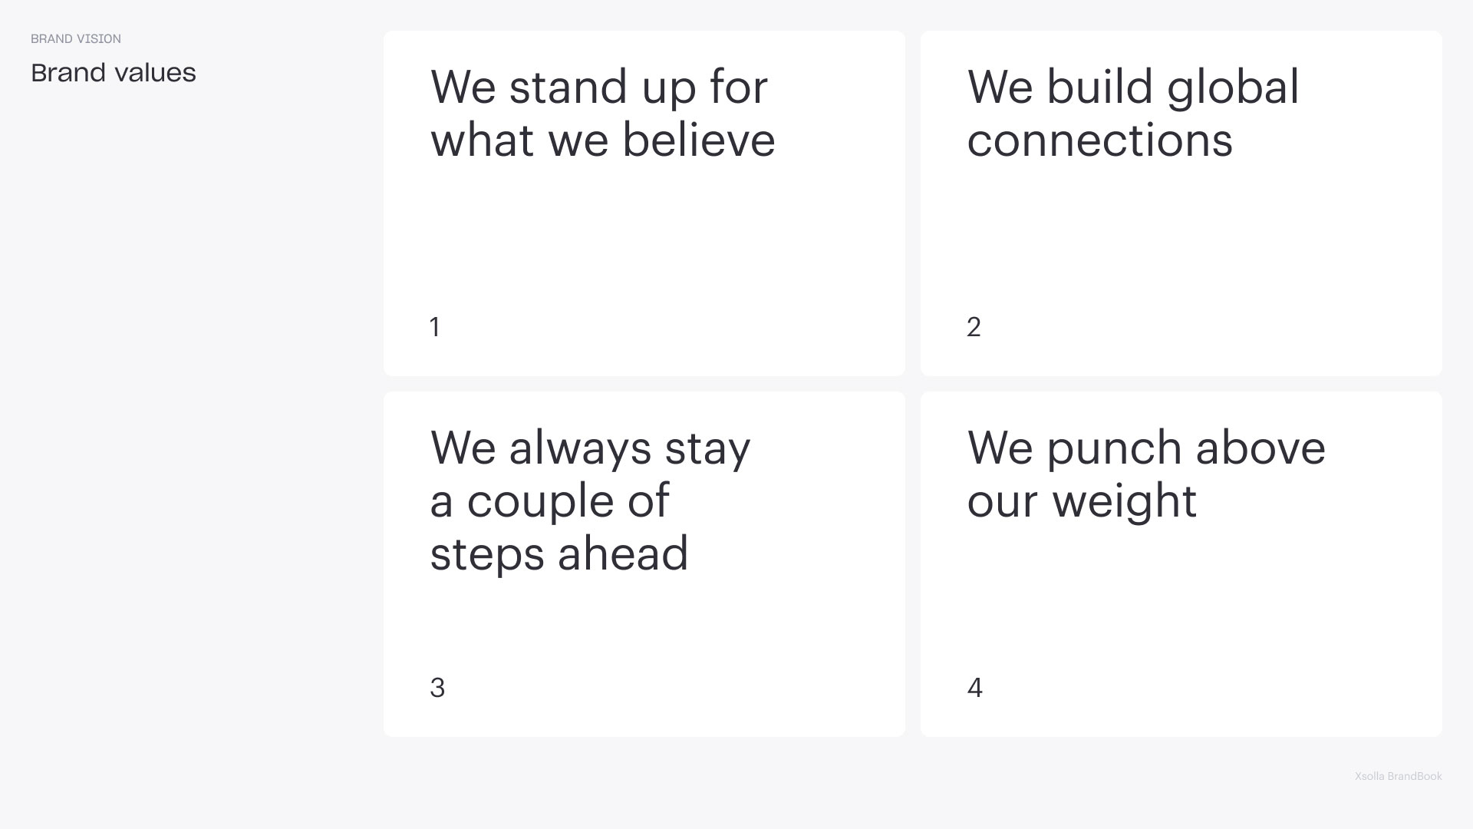
Task: Open the Xsolla BrandBook footer text
Action: (1398, 777)
